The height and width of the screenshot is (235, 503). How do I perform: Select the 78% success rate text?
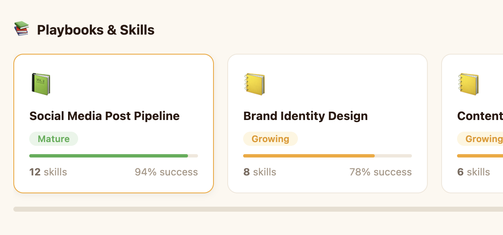point(380,172)
